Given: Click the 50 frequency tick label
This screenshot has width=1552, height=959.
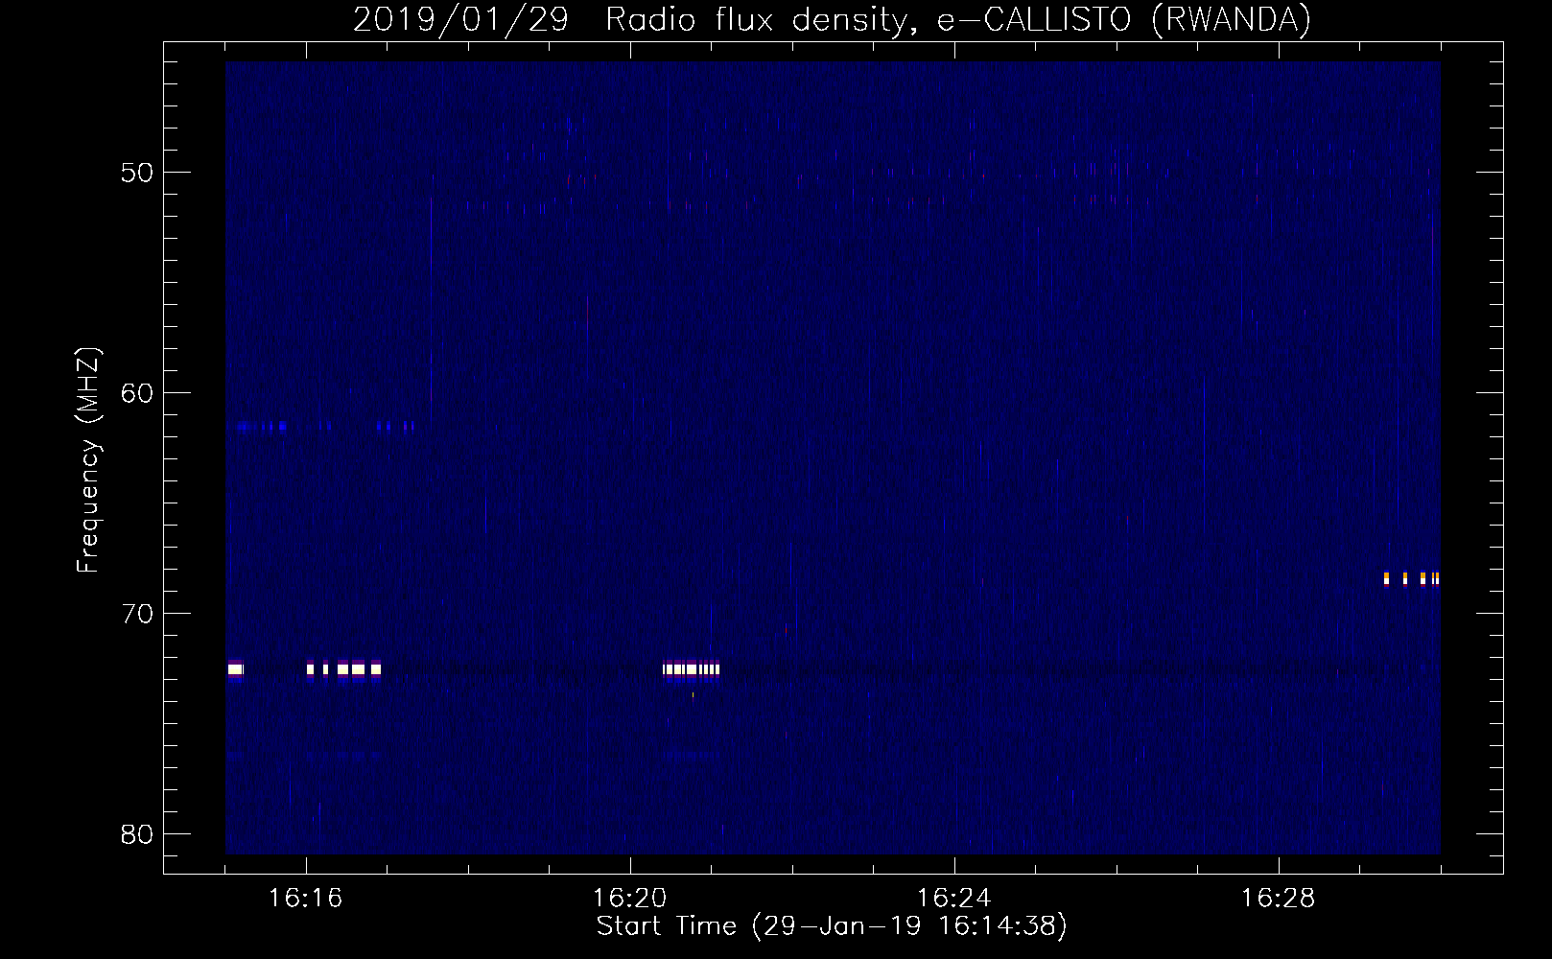Looking at the screenshot, I should pos(138,173).
